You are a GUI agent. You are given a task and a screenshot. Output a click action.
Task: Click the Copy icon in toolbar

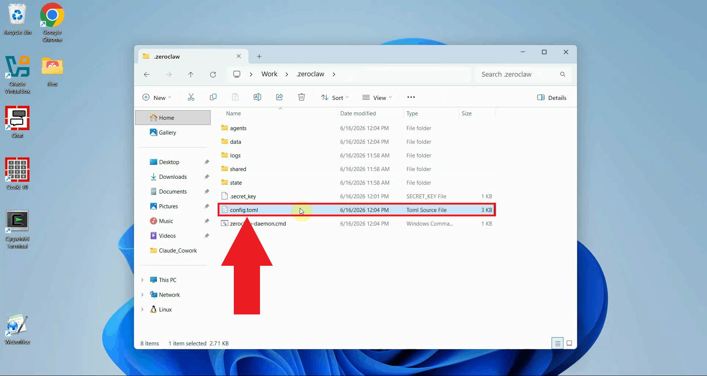pyautogui.click(x=213, y=97)
